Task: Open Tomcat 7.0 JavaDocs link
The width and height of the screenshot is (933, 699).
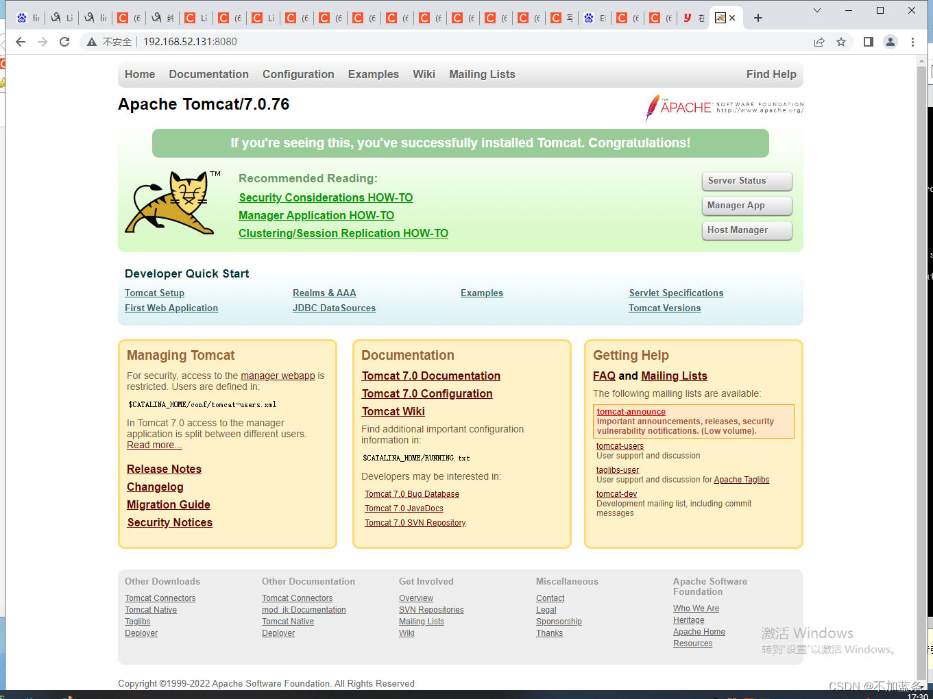Action: [x=404, y=508]
